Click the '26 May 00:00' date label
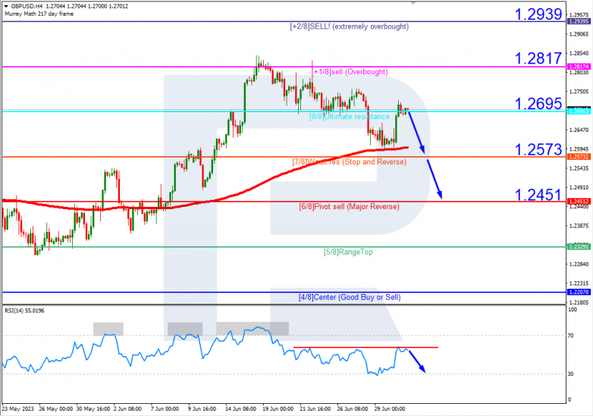Screen dimensions: 593x416 pyautogui.click(x=56, y=409)
